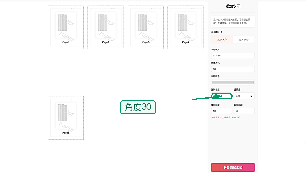Select the Page2 thumbnail
The image size is (306, 173).
coord(106,27)
